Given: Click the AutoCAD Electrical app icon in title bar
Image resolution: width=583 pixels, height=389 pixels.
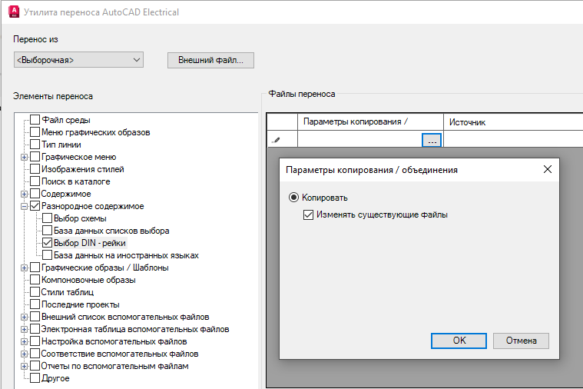Looking at the screenshot, I should [14, 12].
